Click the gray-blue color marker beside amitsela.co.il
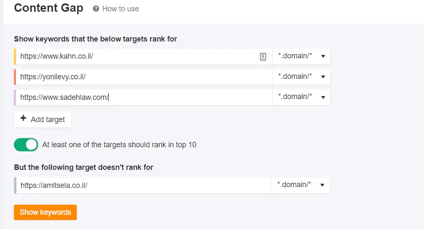The width and height of the screenshot is (424, 229). 15,185
